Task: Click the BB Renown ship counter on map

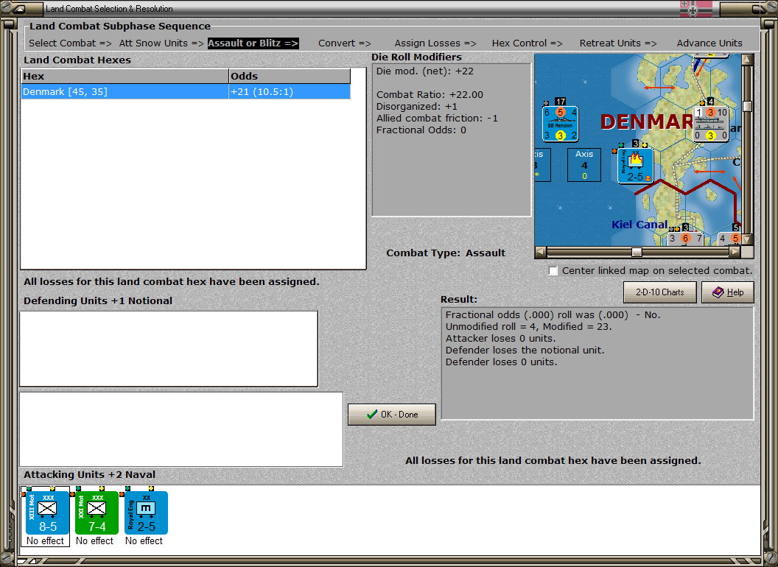Action: point(560,124)
